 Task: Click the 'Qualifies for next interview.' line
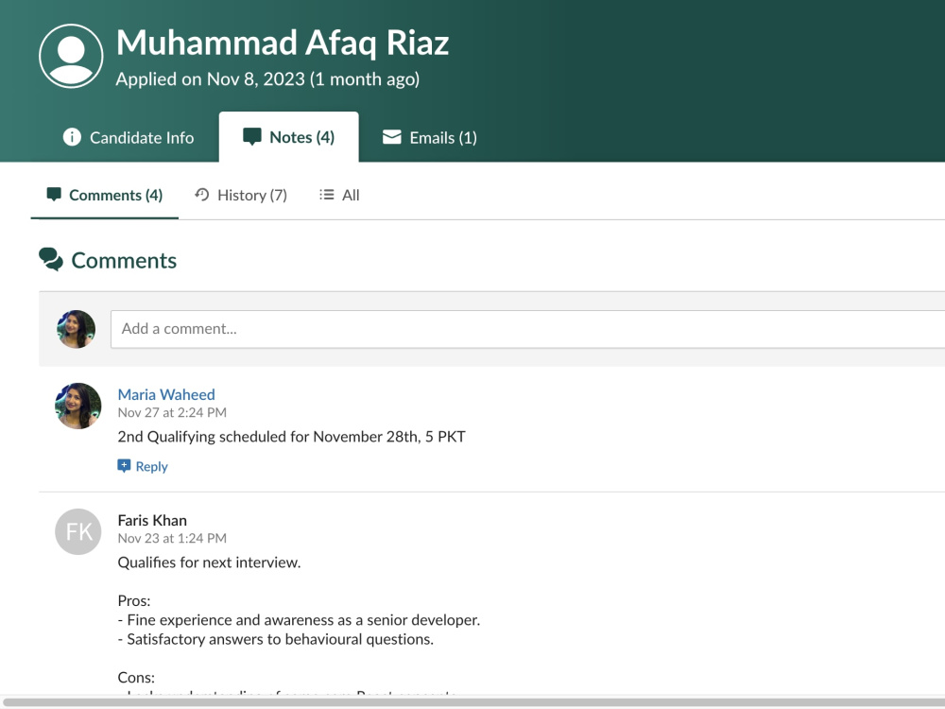point(209,562)
